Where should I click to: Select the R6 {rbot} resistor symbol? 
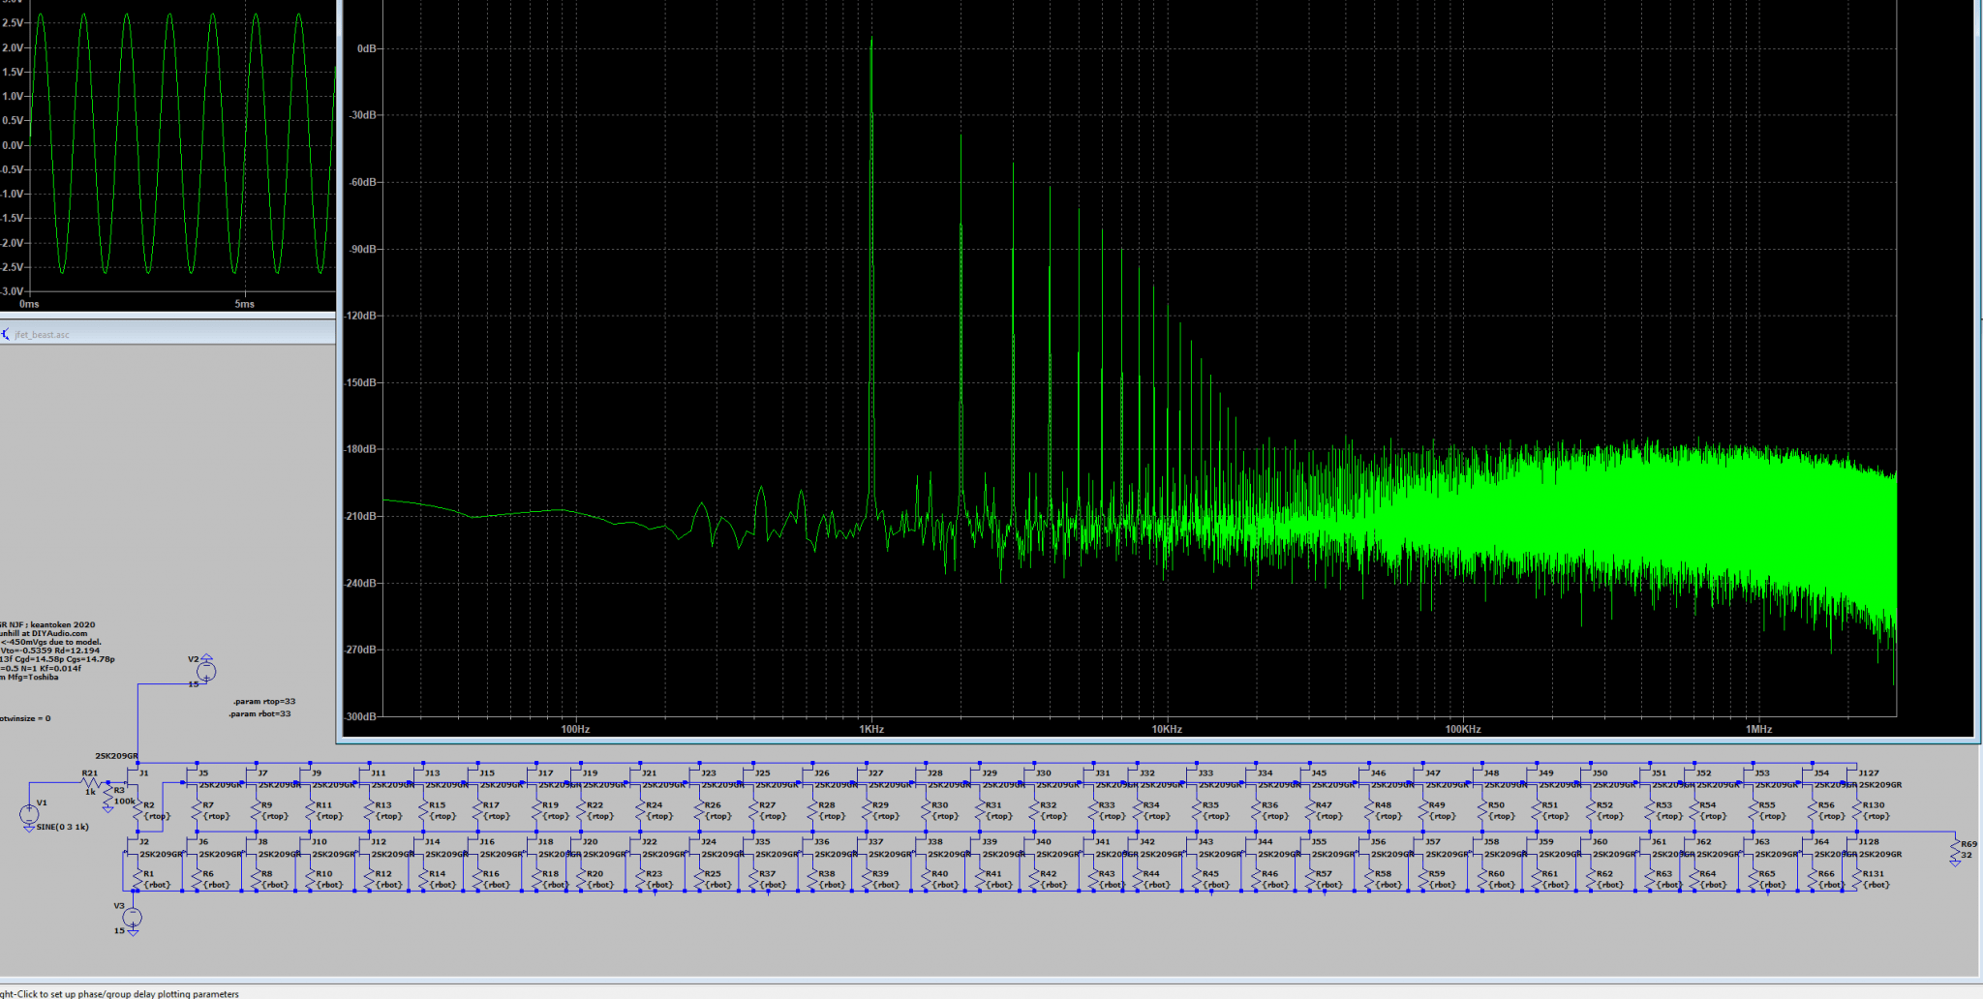pyautogui.click(x=198, y=879)
